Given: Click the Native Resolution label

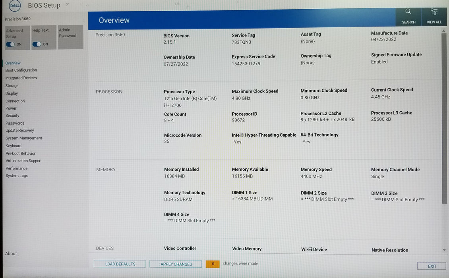Looking at the screenshot, I should (x=390, y=250).
